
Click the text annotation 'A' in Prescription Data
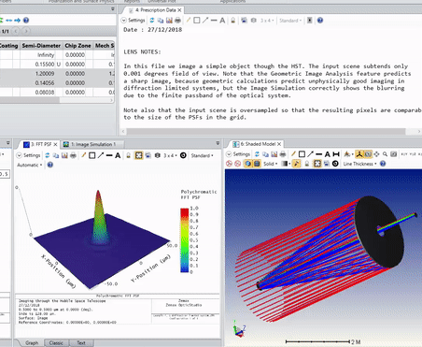(x=222, y=21)
